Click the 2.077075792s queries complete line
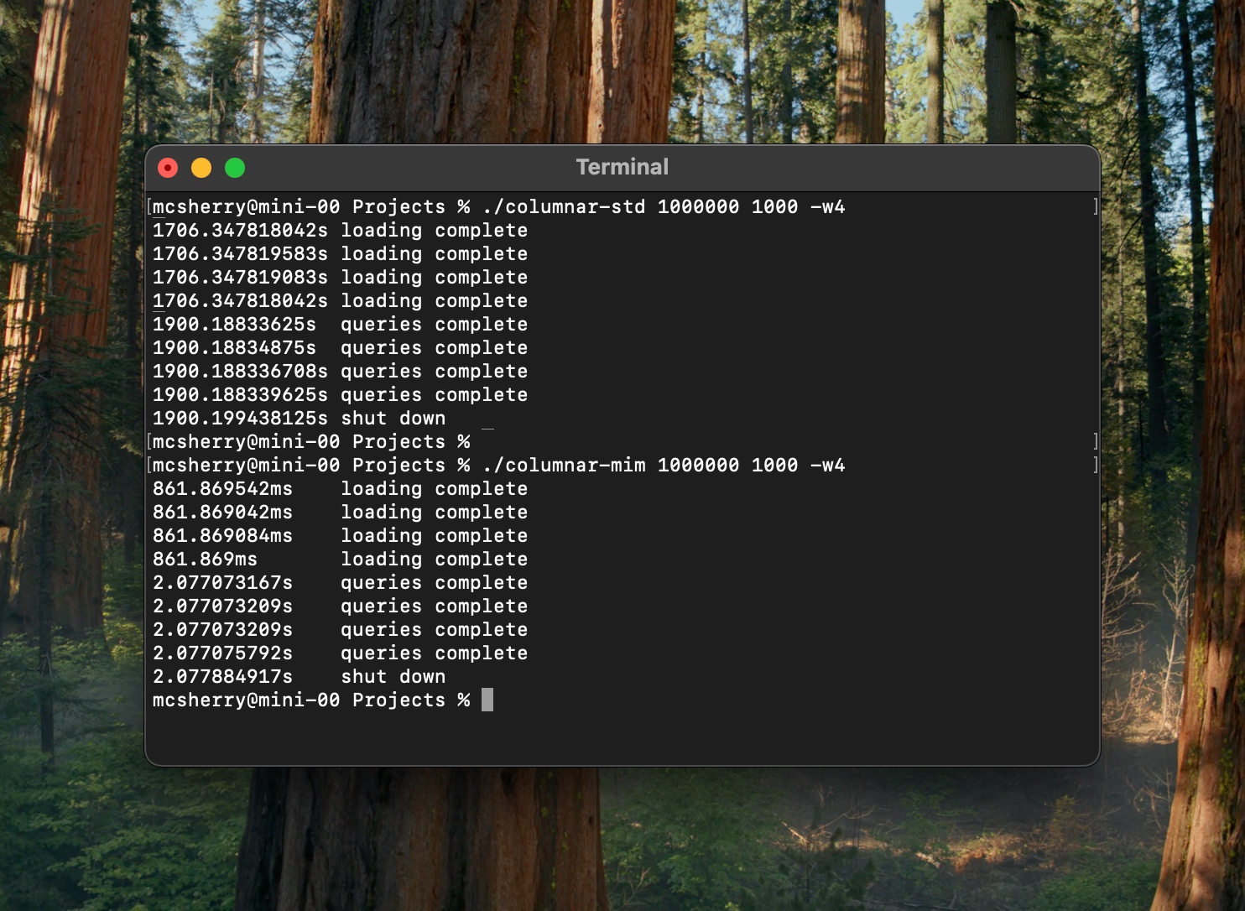1245x911 pixels. pos(340,653)
